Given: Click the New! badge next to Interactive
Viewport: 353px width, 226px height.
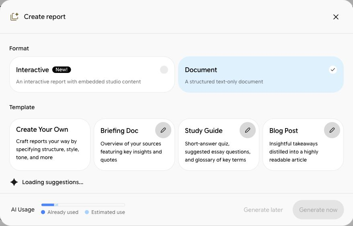Looking at the screenshot, I should [62, 70].
